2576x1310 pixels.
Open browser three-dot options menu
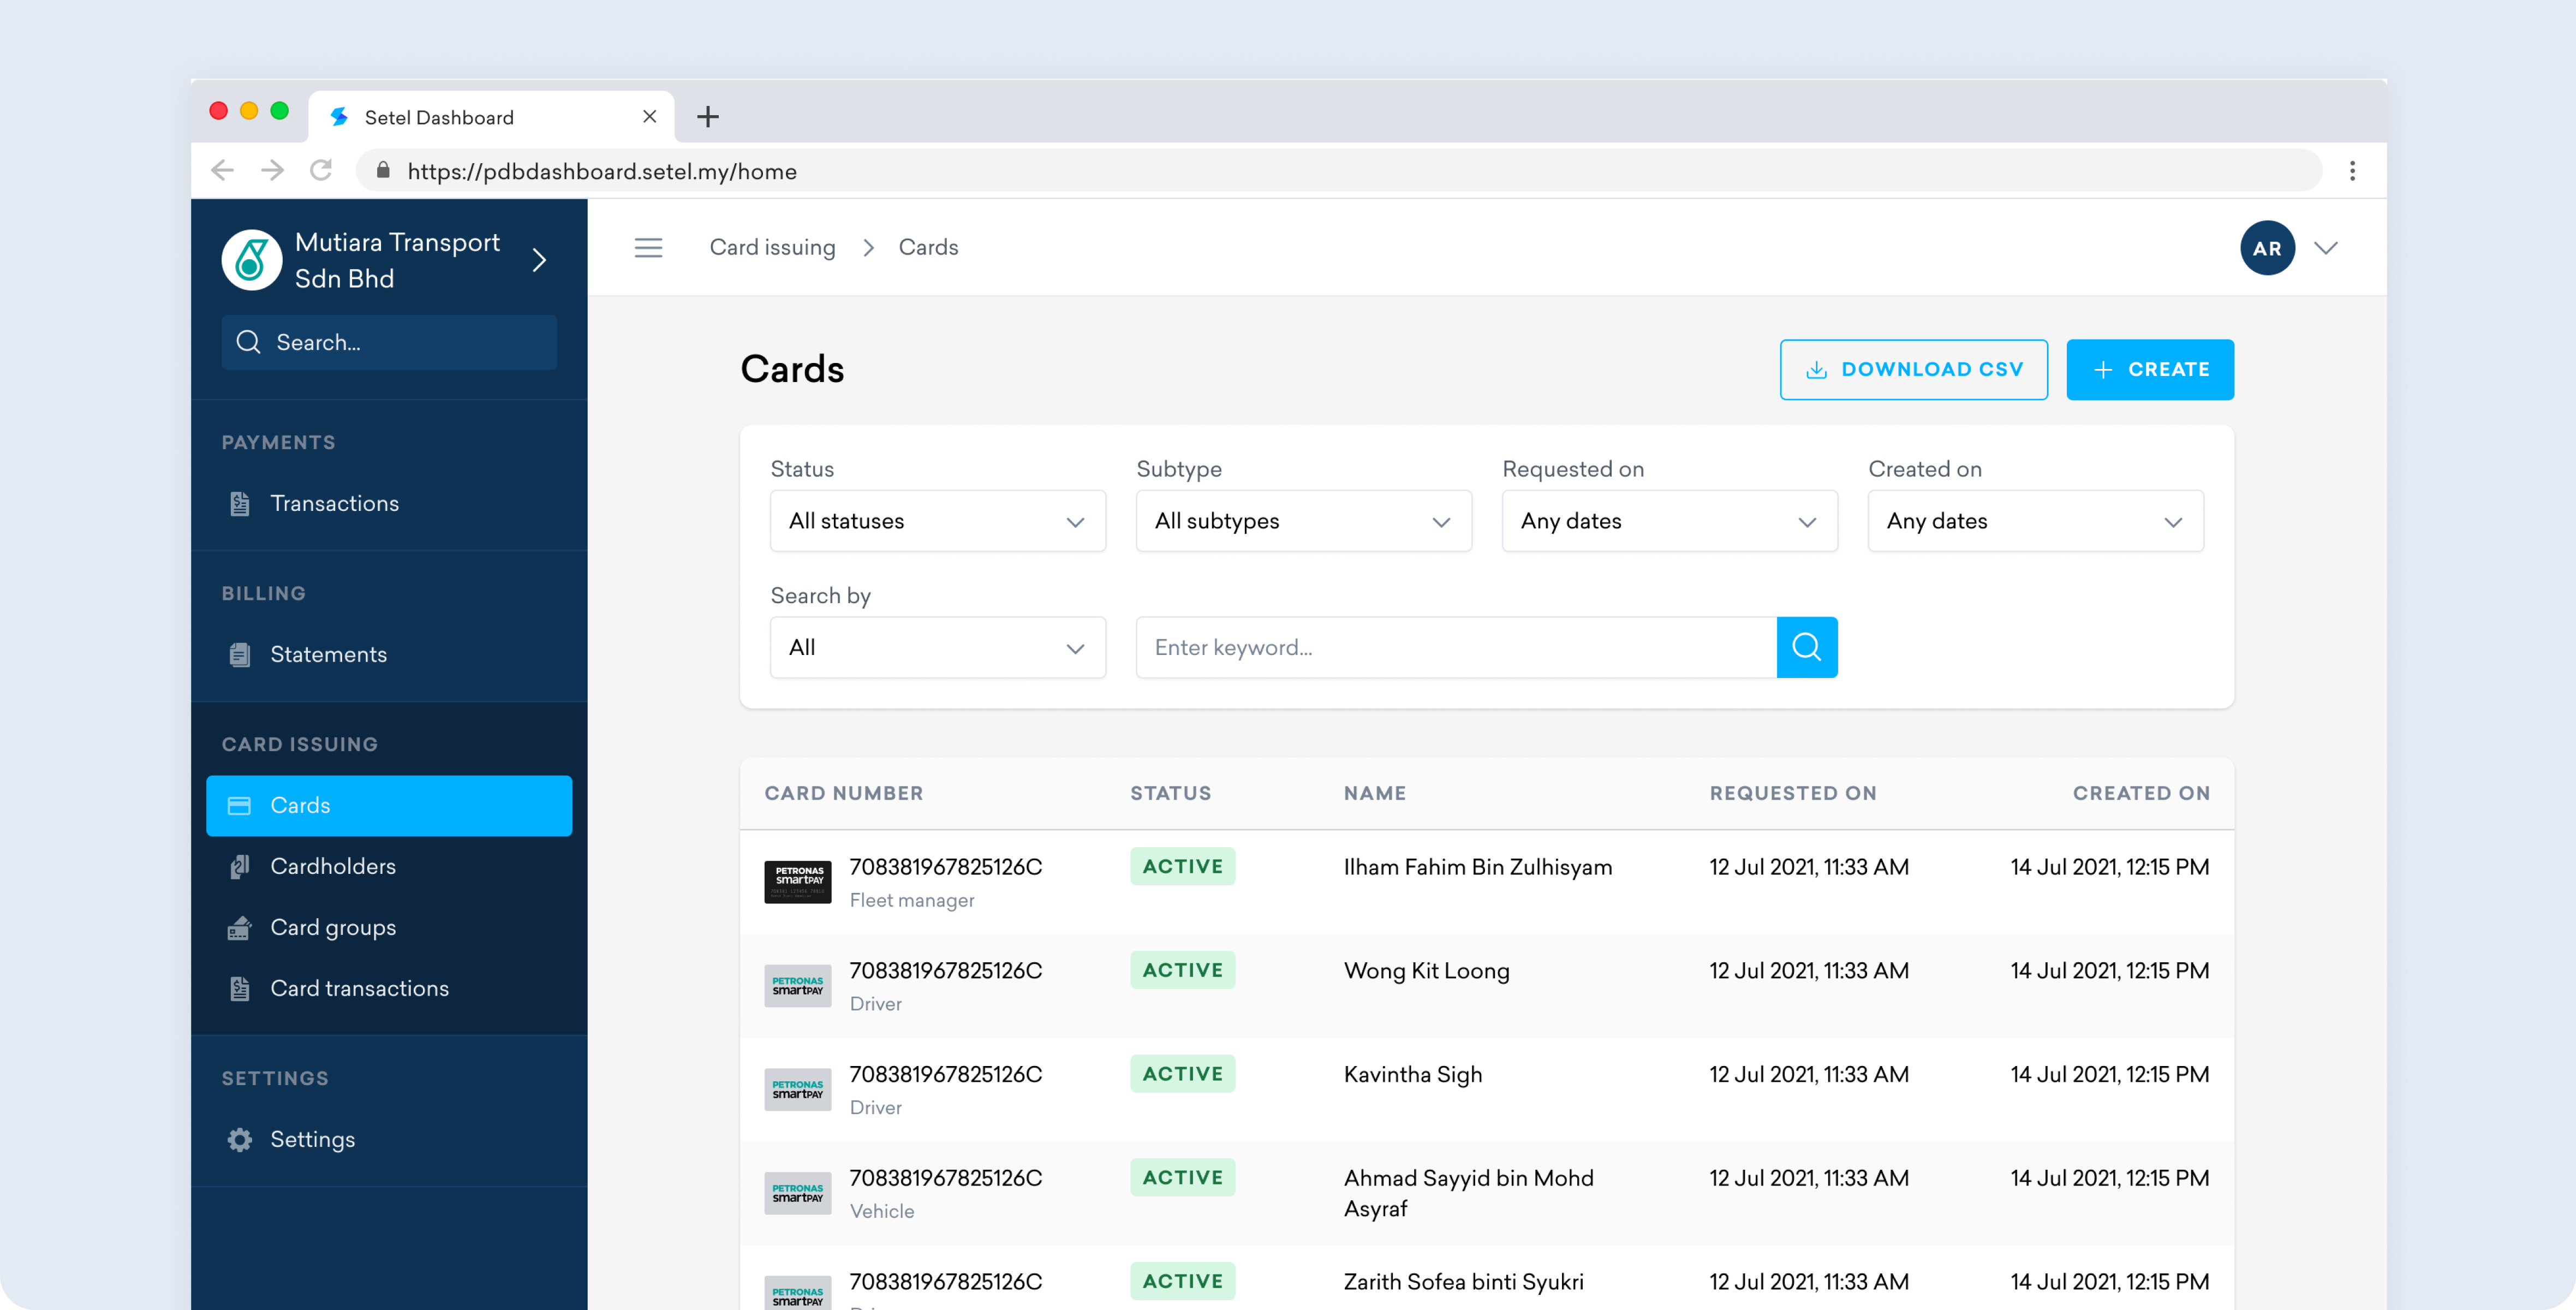[2352, 171]
